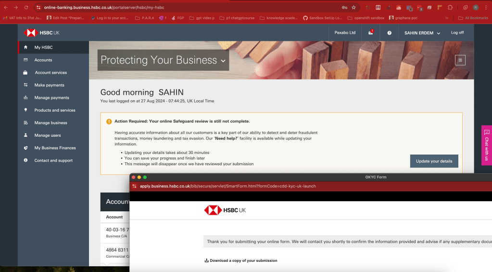Select the 40-03-16 Business C/A account row
This screenshot has width=492, height=272.
tap(115, 233)
